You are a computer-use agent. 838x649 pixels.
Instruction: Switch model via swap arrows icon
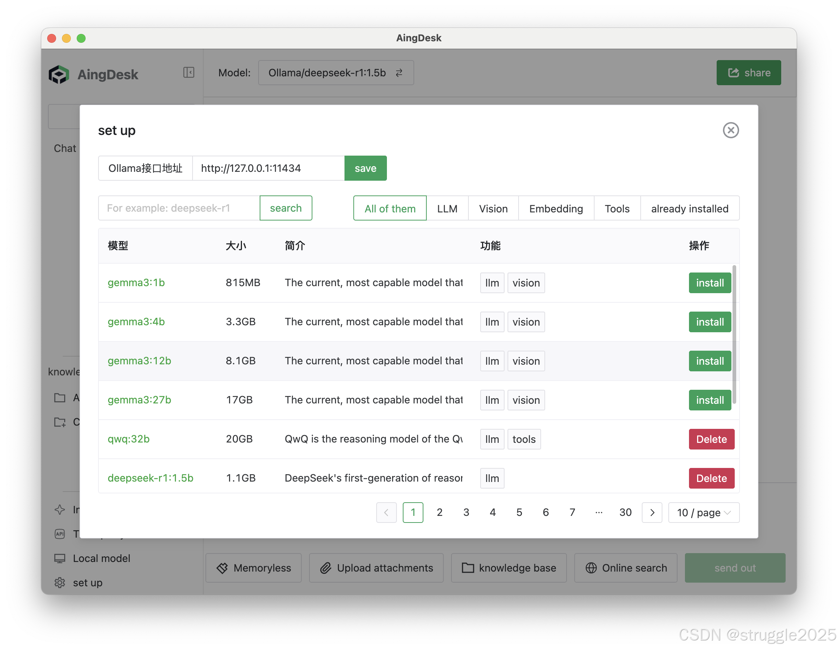click(399, 73)
